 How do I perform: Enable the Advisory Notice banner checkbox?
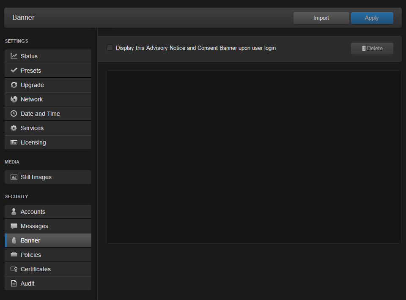110,48
